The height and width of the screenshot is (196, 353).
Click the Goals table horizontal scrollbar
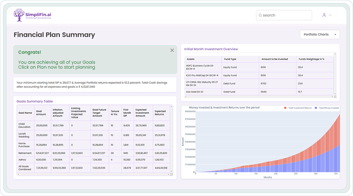click(x=94, y=174)
